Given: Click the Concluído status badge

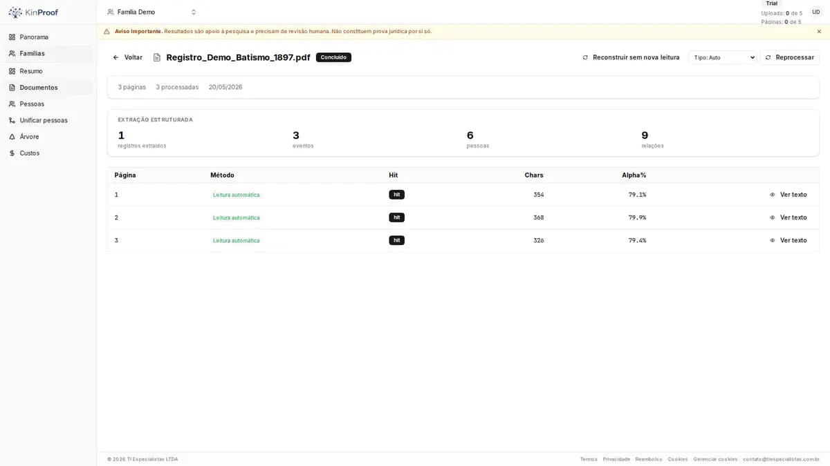Looking at the screenshot, I should (x=333, y=57).
